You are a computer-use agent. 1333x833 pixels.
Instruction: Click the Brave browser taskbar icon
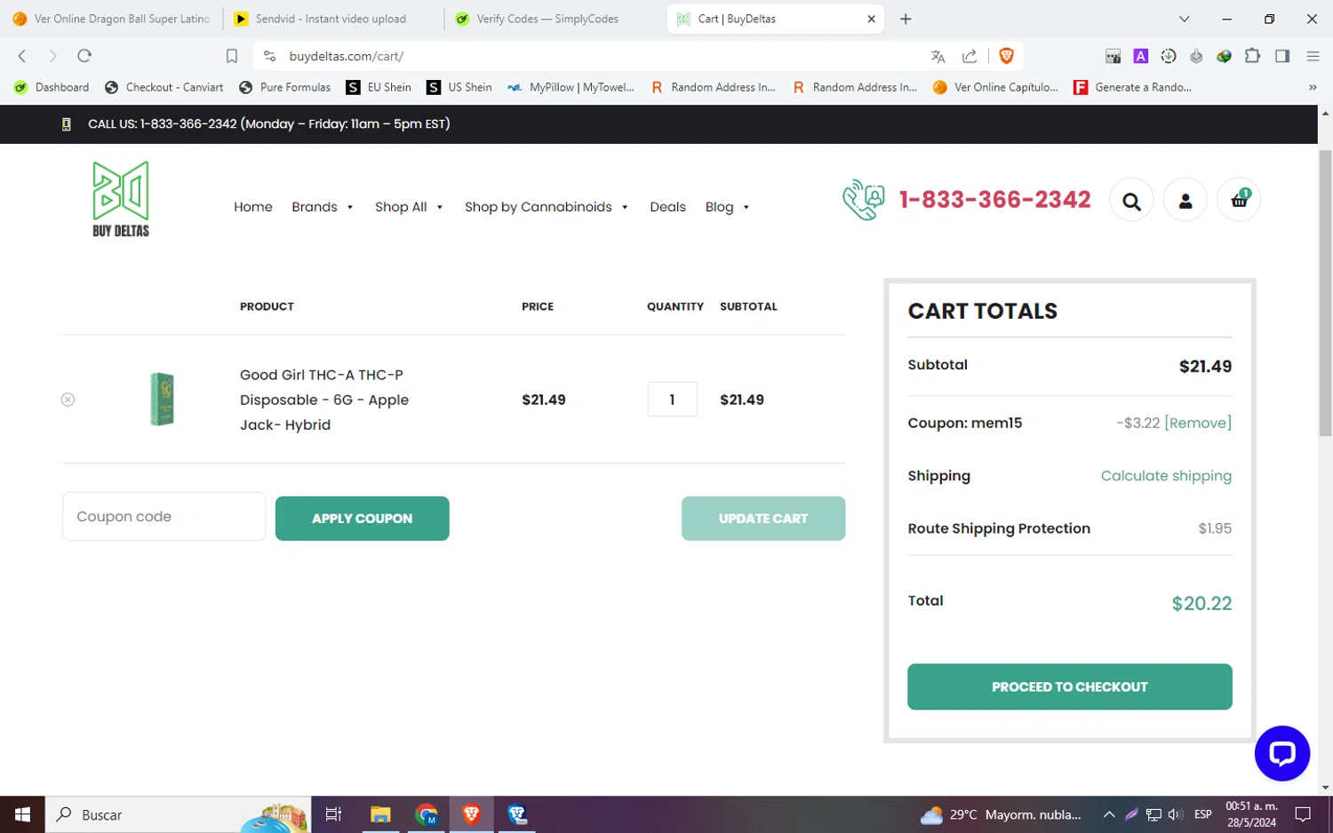click(x=471, y=814)
